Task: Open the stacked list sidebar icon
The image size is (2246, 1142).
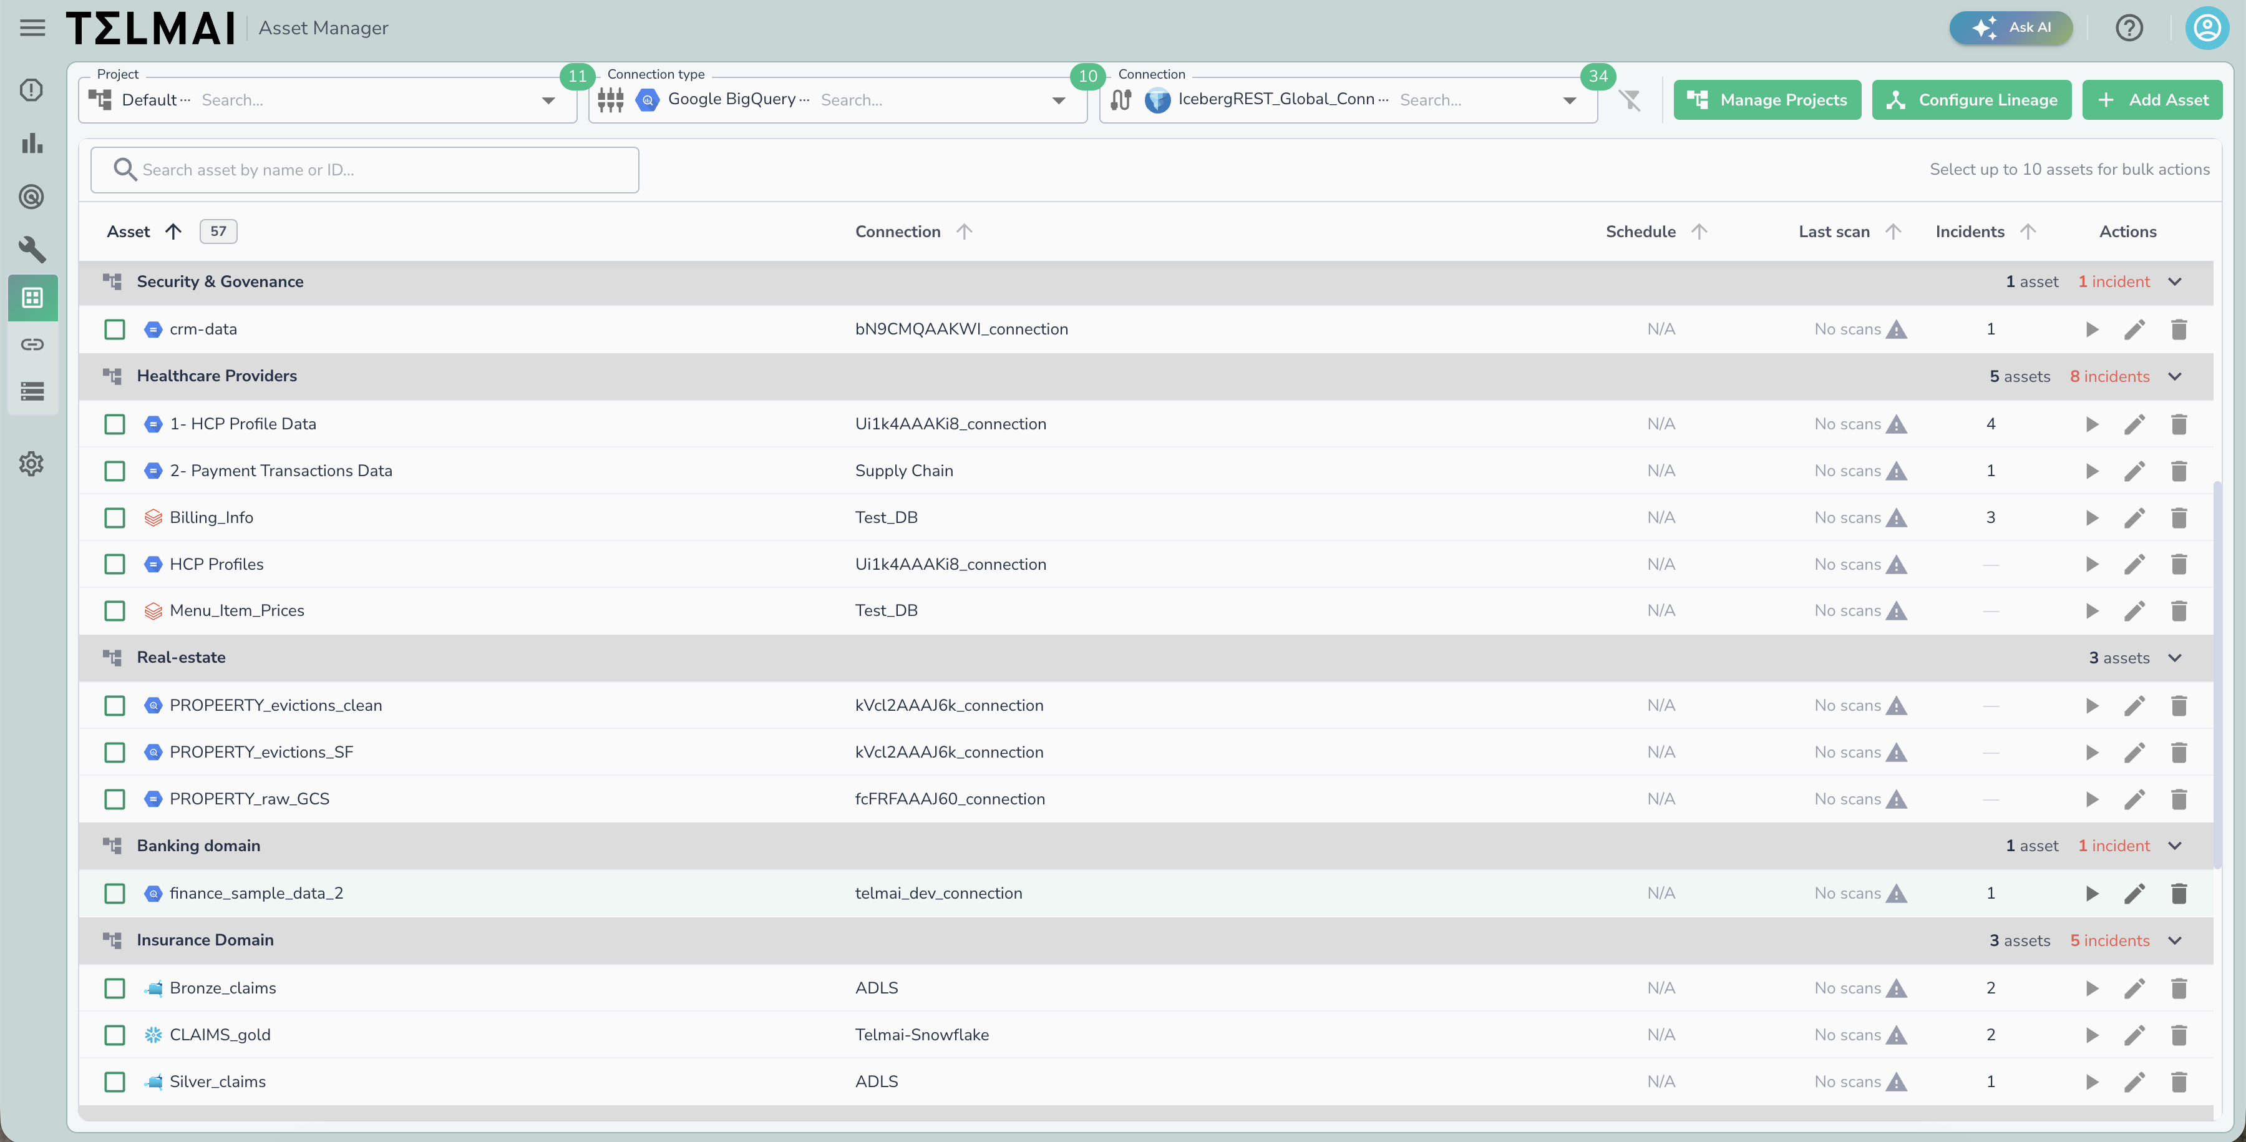Action: pyautogui.click(x=32, y=392)
